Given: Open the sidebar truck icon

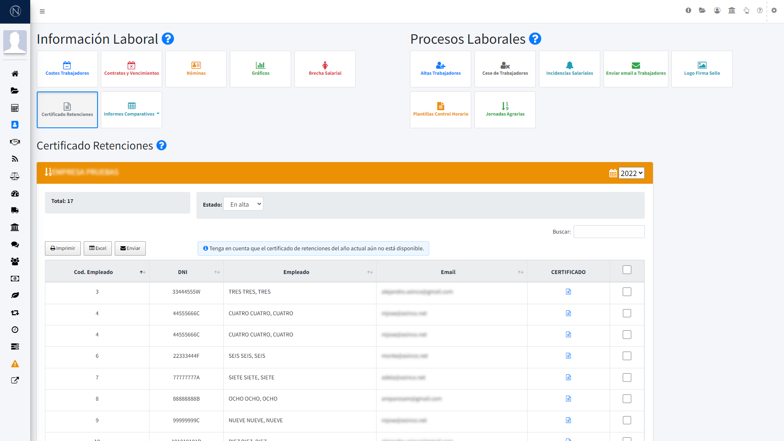Looking at the screenshot, I should pos(15,210).
